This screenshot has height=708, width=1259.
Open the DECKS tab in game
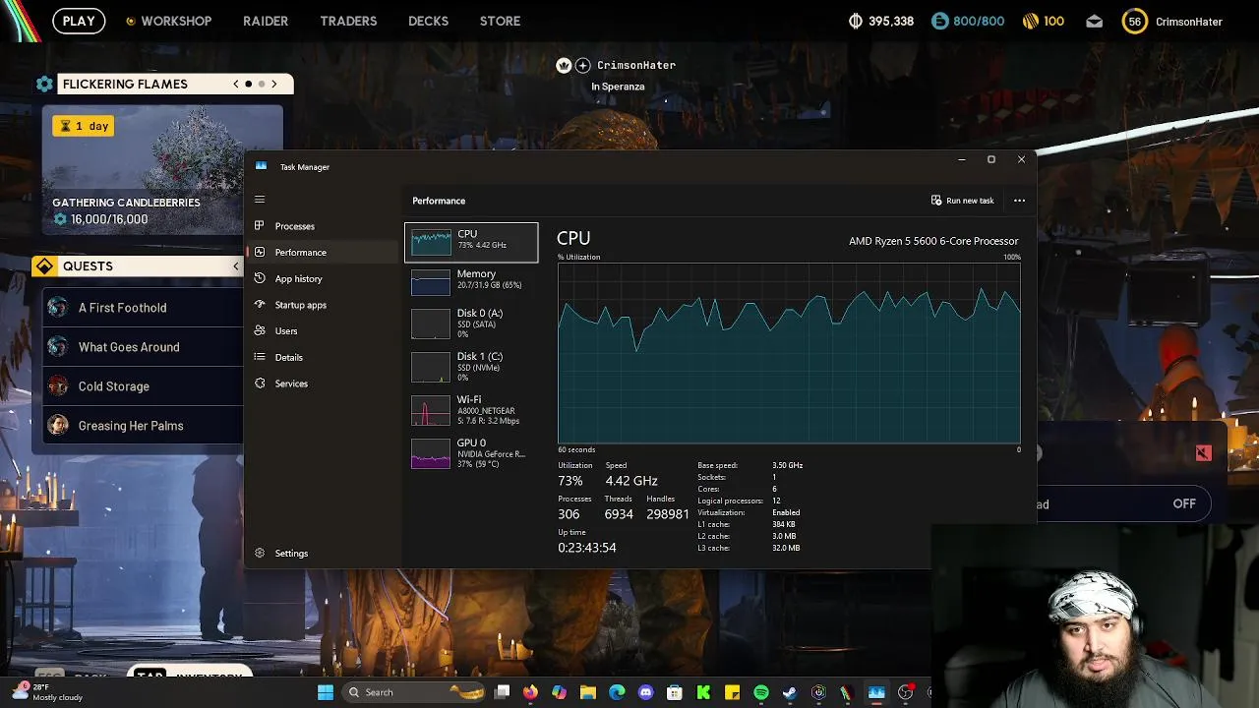428,21
